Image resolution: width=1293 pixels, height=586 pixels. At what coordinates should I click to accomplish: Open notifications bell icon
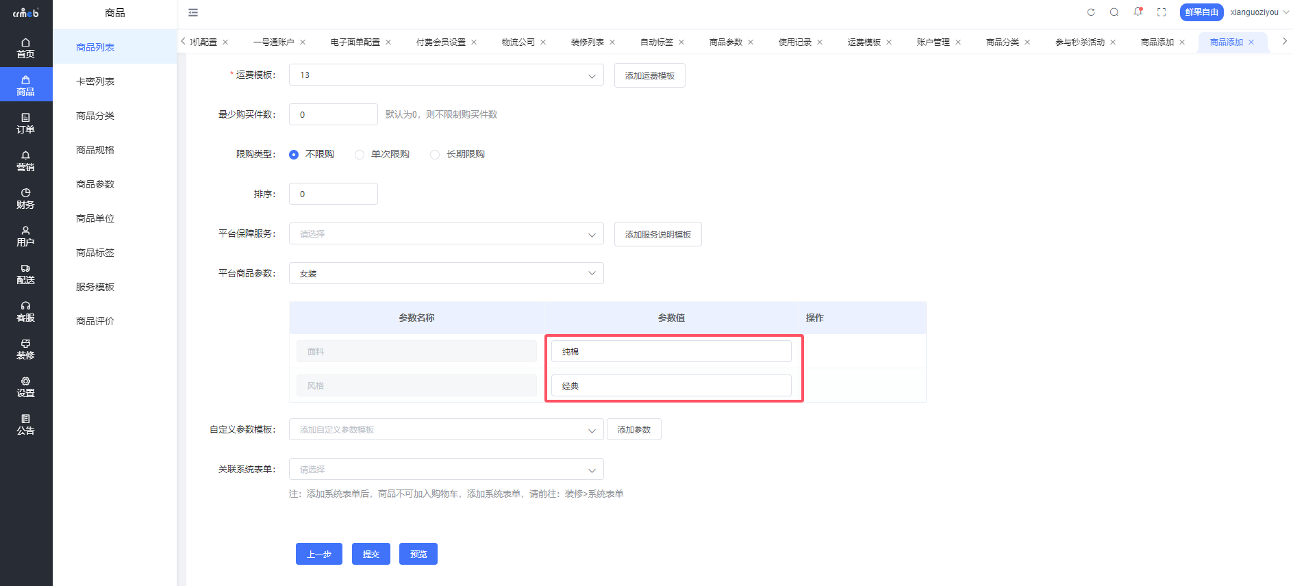click(x=1138, y=12)
